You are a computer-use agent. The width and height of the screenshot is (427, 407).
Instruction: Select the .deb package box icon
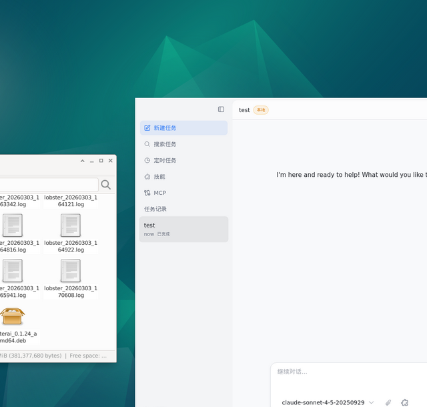[x=12, y=316]
